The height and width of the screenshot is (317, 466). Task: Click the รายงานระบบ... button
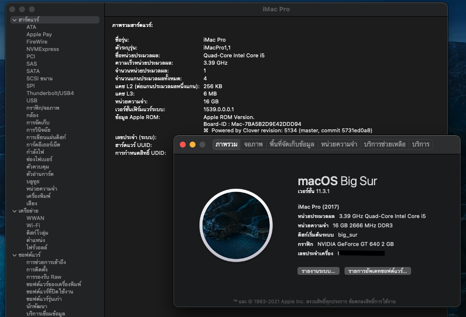(319, 271)
